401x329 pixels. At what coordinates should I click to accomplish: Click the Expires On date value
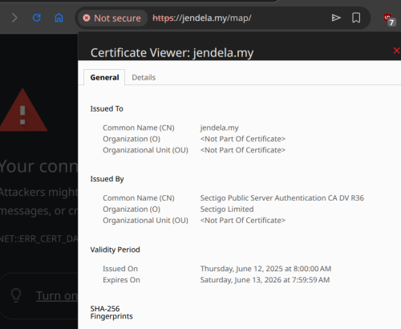(265, 280)
